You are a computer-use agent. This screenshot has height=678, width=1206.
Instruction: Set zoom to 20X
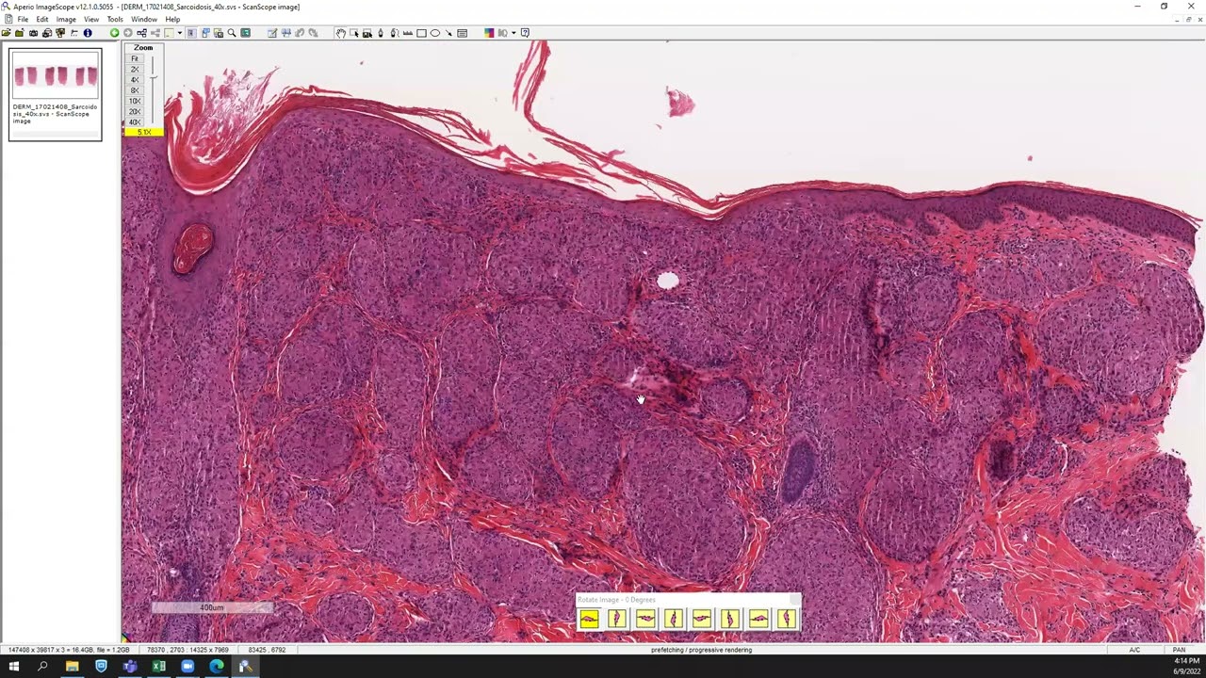[x=135, y=111]
